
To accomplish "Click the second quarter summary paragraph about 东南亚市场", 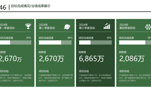I will pyautogui.click(x=56, y=78).
